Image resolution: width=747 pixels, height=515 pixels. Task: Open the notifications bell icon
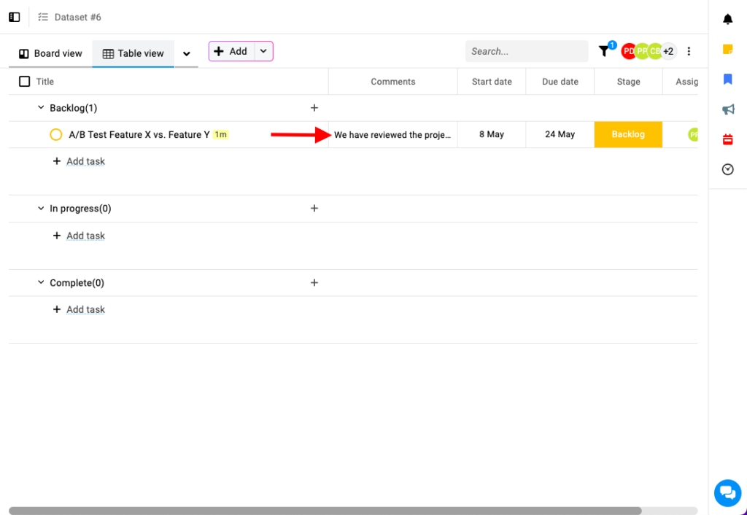727,20
